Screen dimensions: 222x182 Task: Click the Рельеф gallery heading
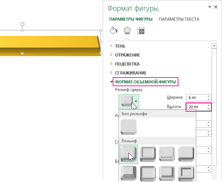point(129,141)
